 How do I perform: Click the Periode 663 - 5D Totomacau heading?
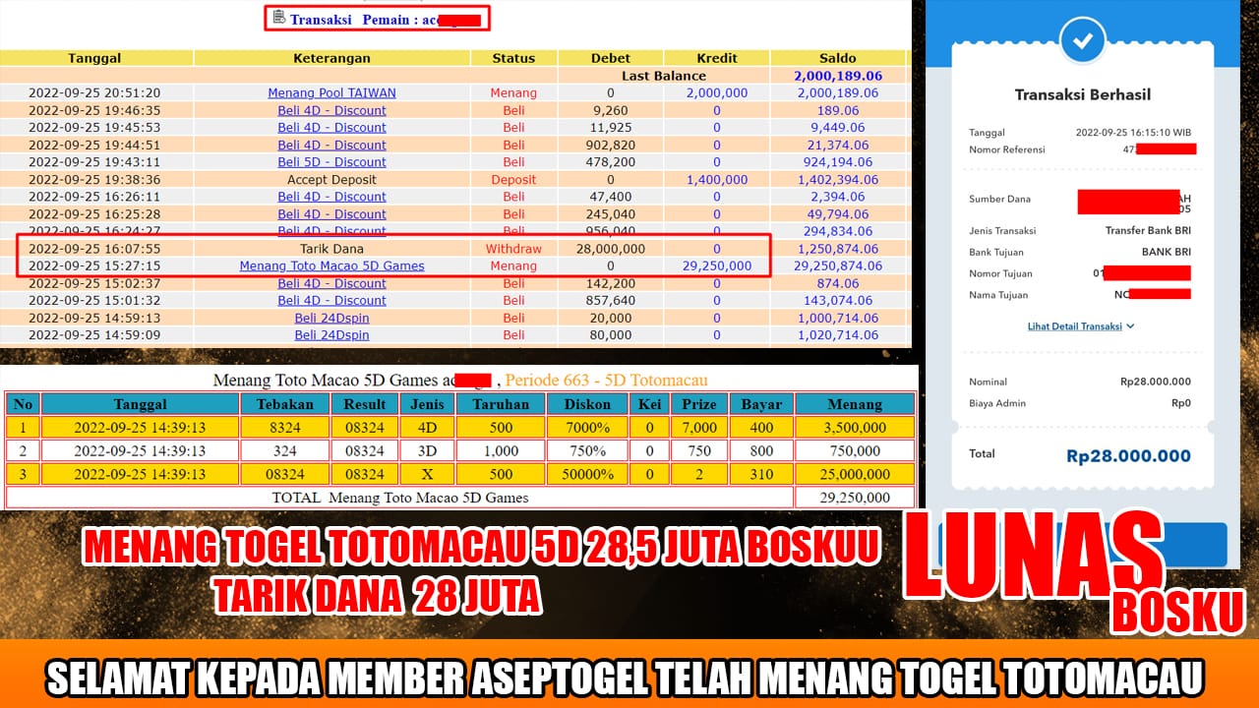[x=604, y=381]
